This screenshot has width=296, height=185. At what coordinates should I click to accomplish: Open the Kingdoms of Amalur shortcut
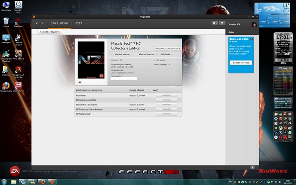(x=18, y=72)
